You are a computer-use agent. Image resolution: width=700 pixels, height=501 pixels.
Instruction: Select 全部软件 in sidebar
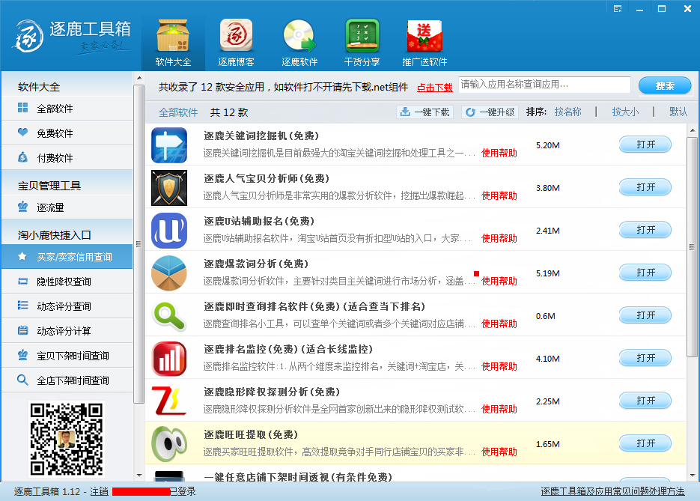pyautogui.click(x=67, y=109)
